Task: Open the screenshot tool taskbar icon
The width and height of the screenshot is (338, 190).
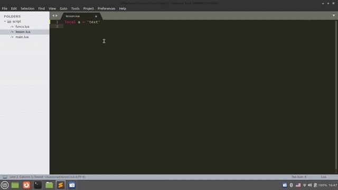Action: [x=72, y=185]
